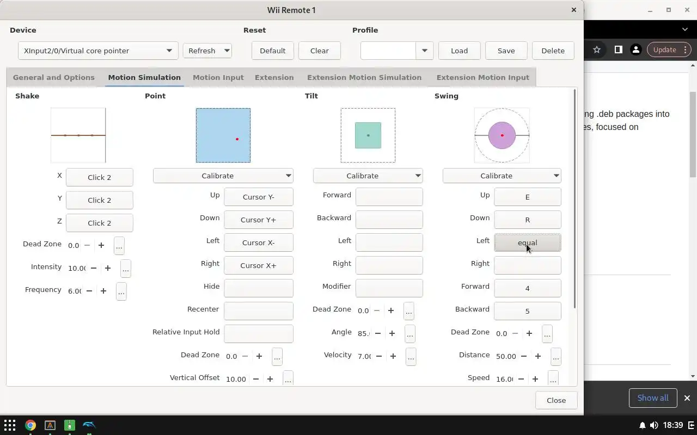Click the Point Up Cursor Y- mapping
The image size is (697, 435).
tap(259, 197)
